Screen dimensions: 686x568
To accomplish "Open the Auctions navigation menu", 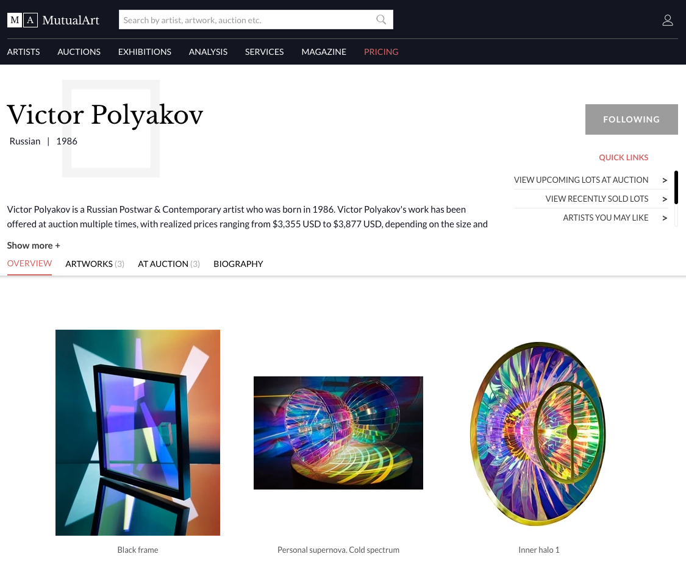I will pos(79,52).
